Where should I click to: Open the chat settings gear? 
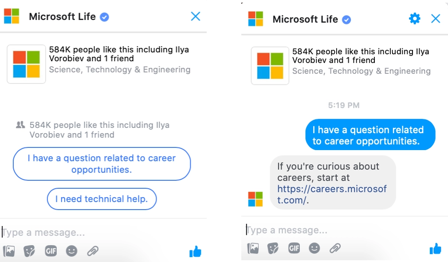tap(414, 19)
